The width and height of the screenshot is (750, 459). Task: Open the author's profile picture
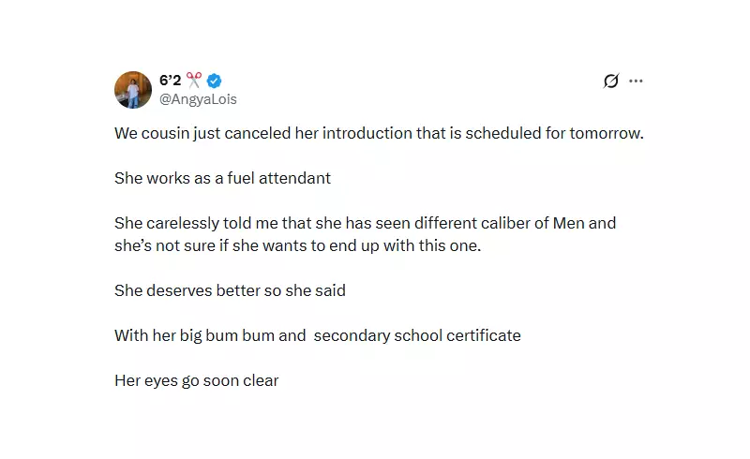(x=133, y=90)
